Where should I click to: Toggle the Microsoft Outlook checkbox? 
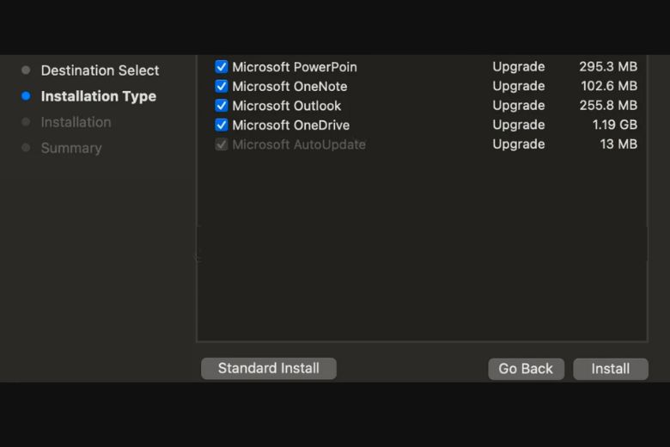[x=222, y=105]
